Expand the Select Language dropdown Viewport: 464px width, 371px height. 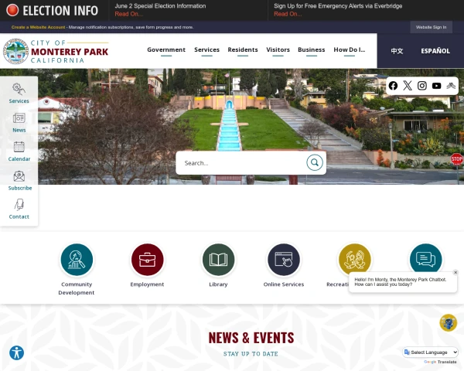[431, 352]
